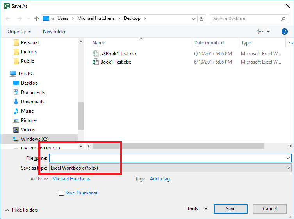Select Users in the address path
The width and height of the screenshot is (294, 219).
(x=63, y=18)
